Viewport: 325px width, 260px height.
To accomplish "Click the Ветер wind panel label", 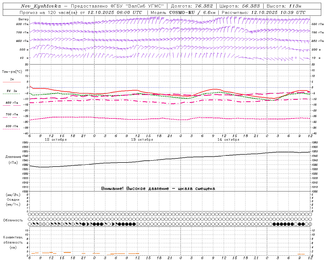I will pyautogui.click(x=24, y=19).
